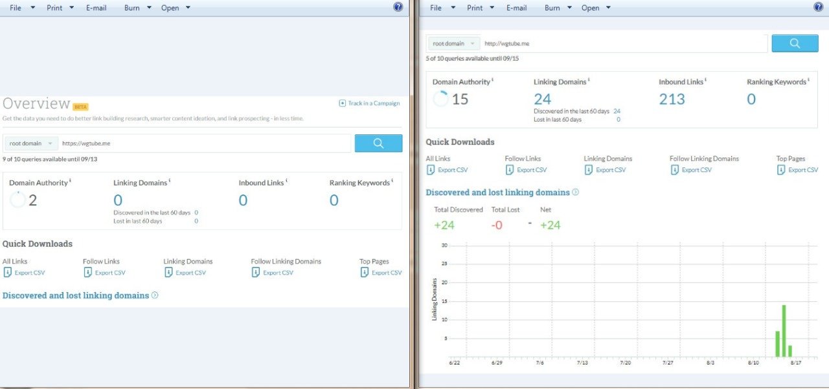Click Domain Authority info icon in left window
This screenshot has width=829, height=389.
[x=70, y=182]
